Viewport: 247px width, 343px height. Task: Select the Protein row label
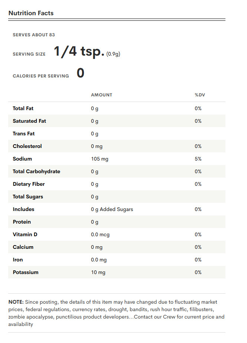tap(22, 222)
